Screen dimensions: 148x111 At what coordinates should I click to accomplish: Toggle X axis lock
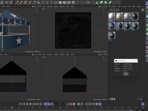(43, 2)
